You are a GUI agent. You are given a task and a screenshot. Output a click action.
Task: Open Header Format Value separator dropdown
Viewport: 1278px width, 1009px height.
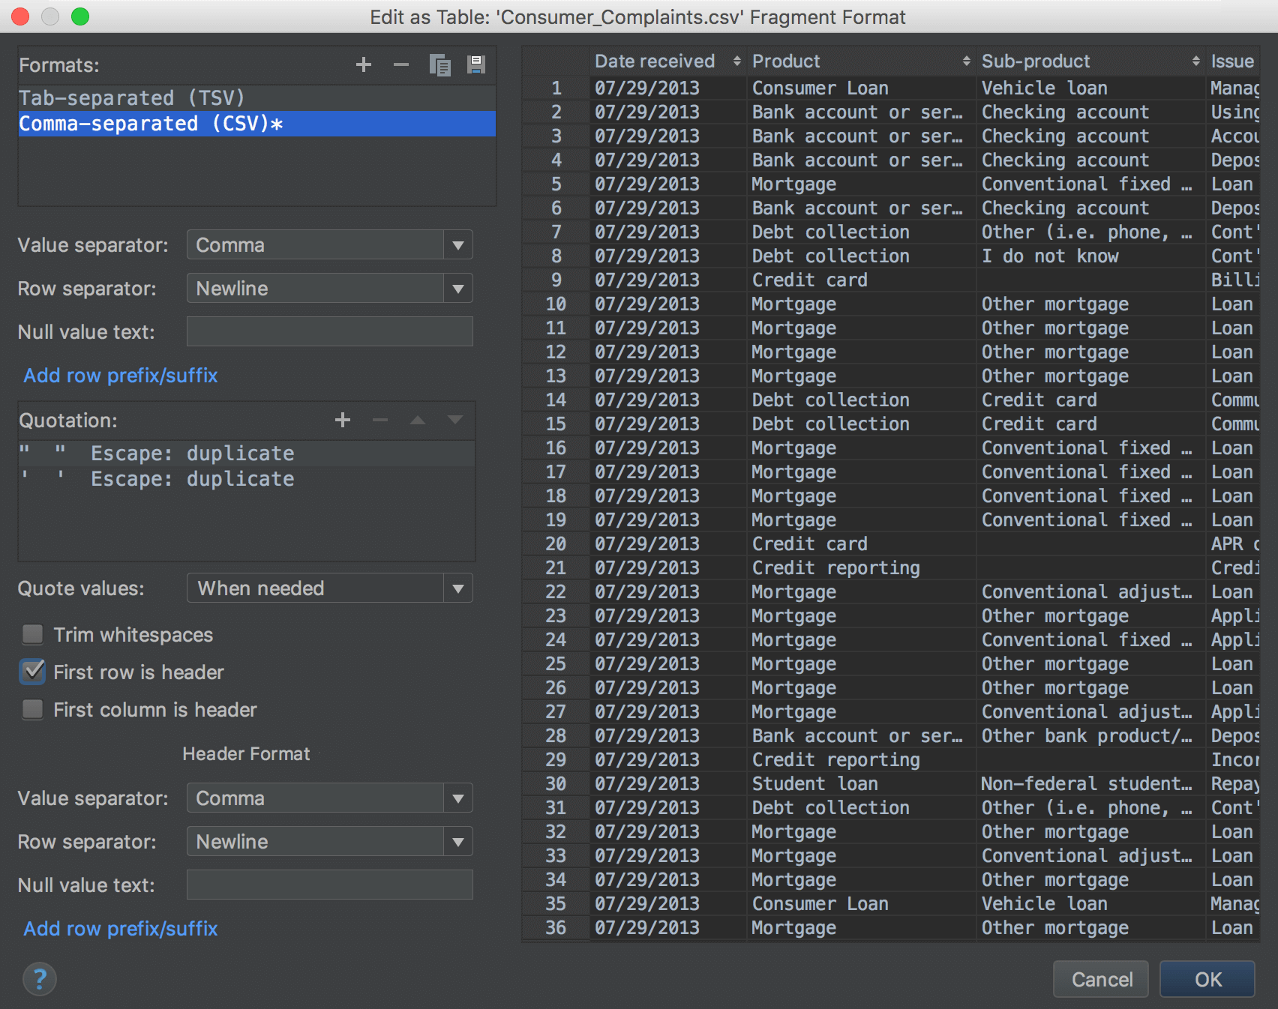coord(329,798)
